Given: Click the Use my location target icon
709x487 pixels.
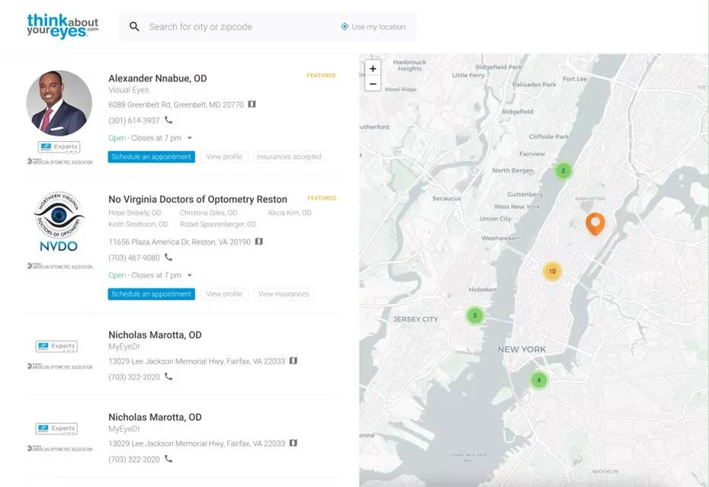Looking at the screenshot, I should [x=345, y=27].
